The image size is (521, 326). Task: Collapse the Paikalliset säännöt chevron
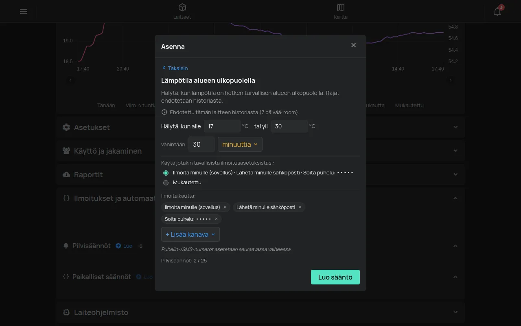[455, 277]
